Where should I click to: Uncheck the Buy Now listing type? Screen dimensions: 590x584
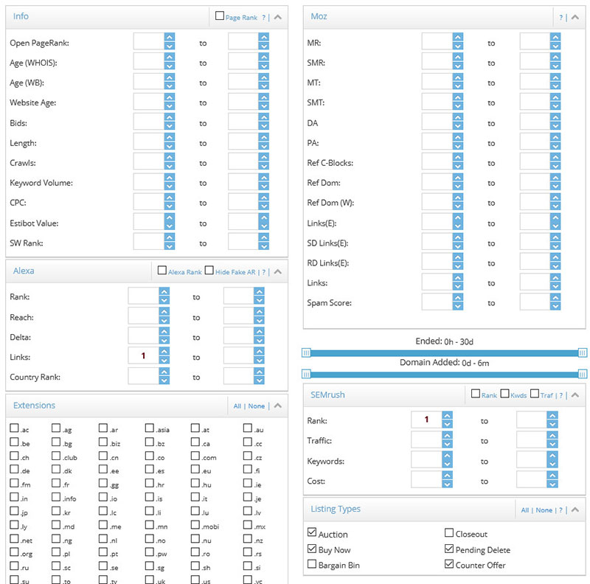[x=312, y=549]
